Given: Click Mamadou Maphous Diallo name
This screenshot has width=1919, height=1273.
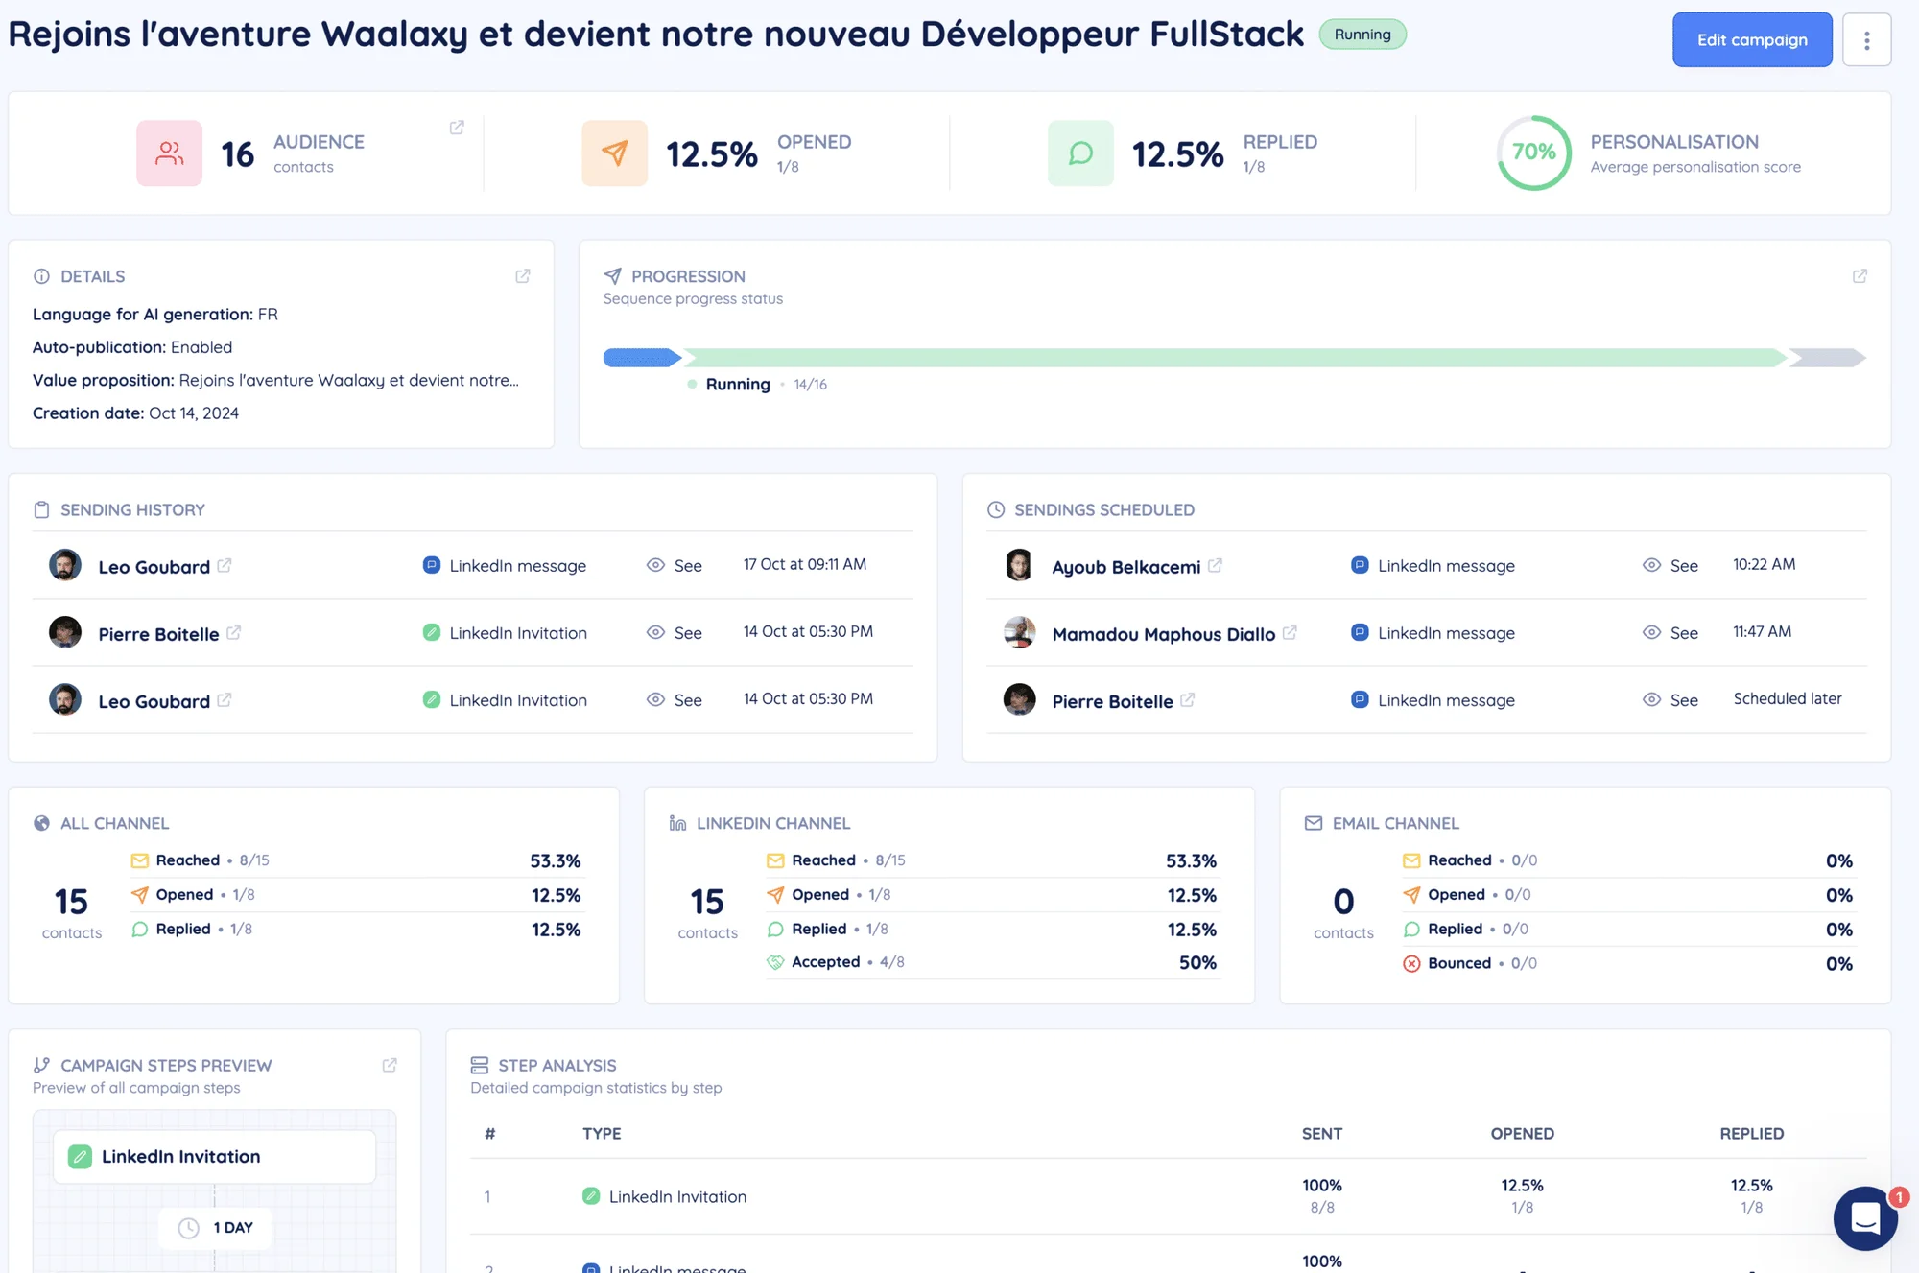Looking at the screenshot, I should pos(1163,634).
